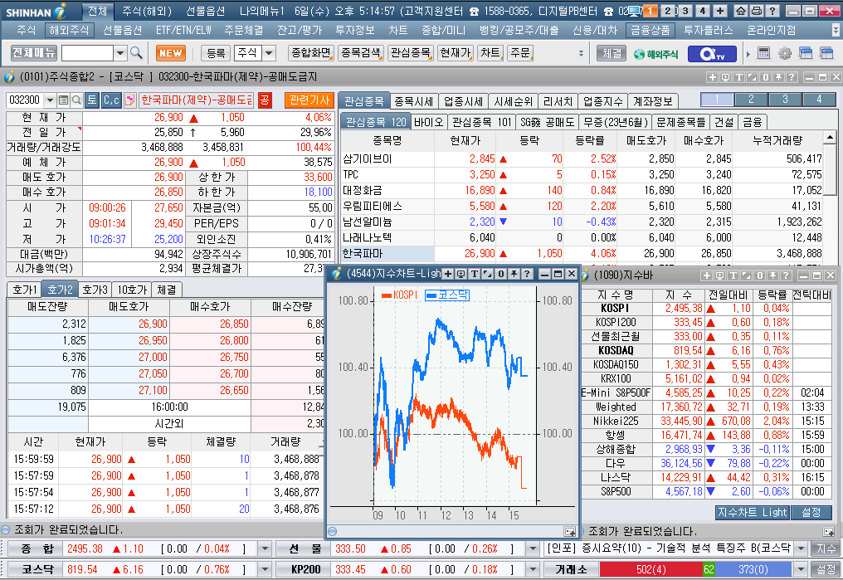Click the 등록 toolbar button
This screenshot has width=843, height=580.
(216, 52)
